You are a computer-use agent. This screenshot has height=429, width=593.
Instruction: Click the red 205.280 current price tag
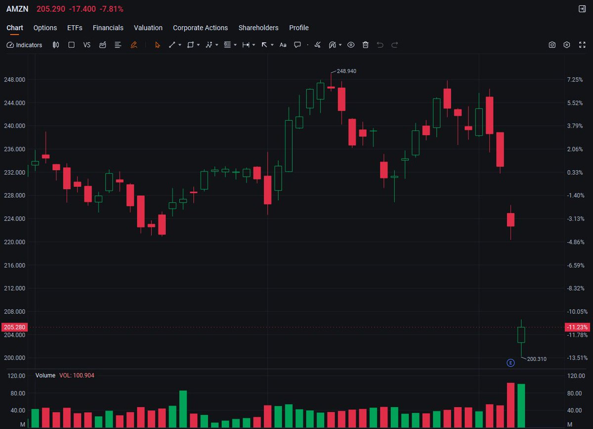[14, 327]
